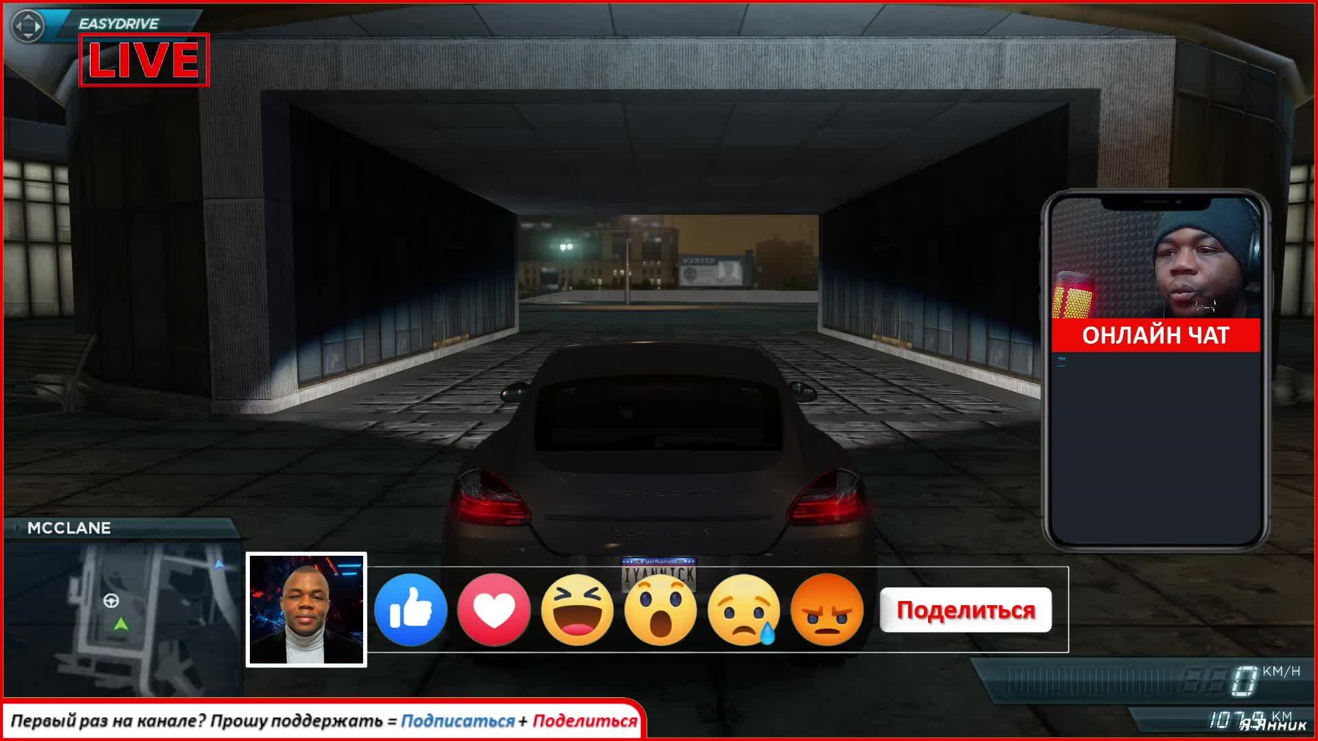Image resolution: width=1318 pixels, height=741 pixels.
Task: Click the green player arrow on minimap
Action: pos(121,624)
